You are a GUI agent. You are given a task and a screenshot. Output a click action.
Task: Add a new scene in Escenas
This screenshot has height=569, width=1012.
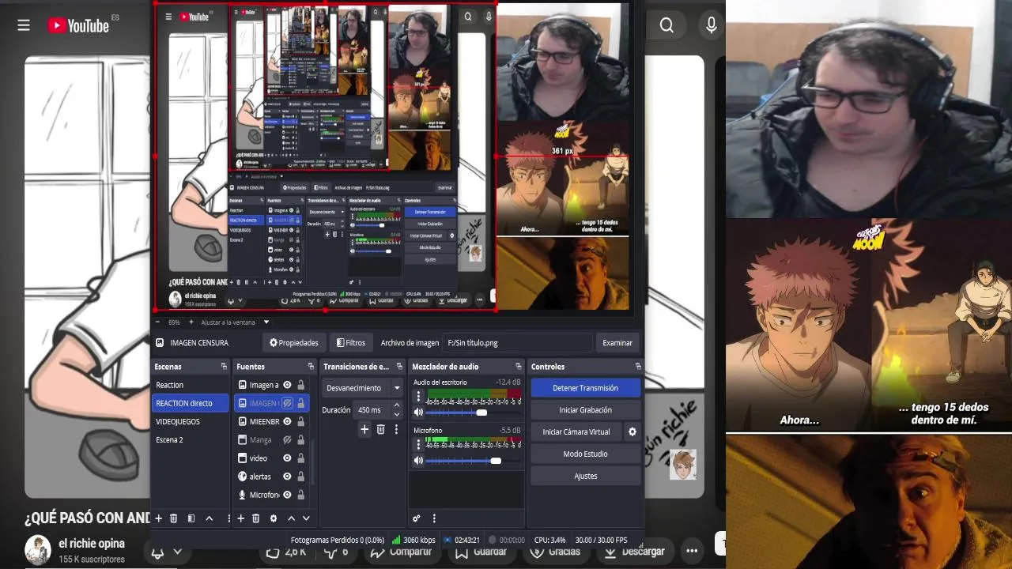(158, 518)
